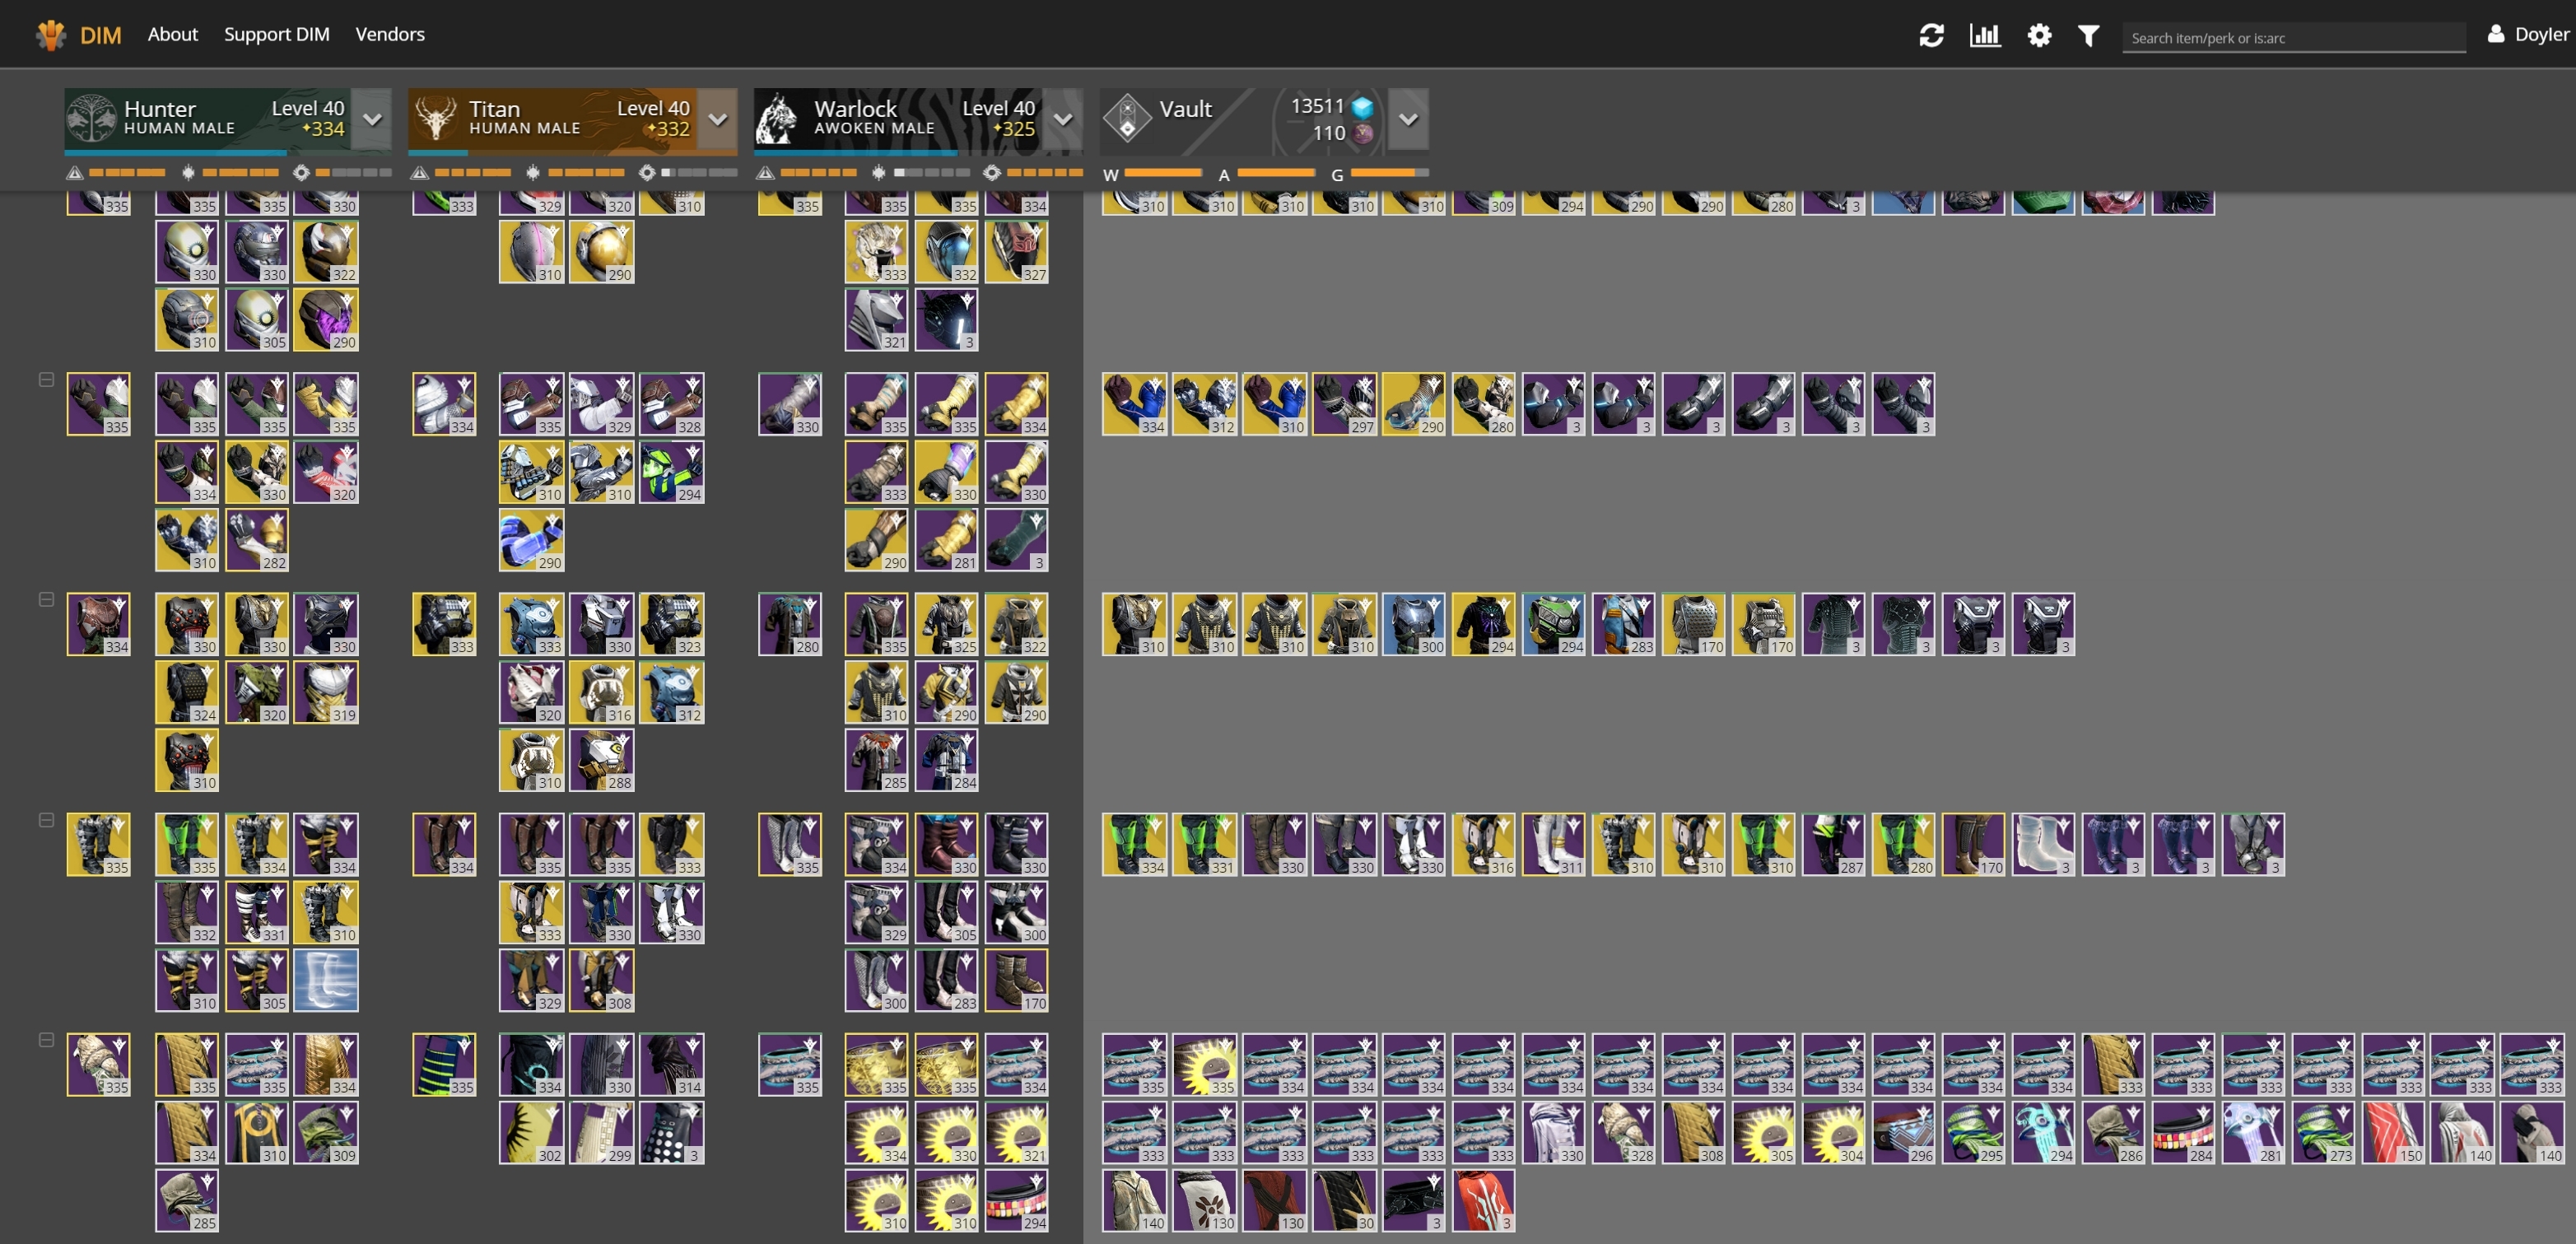Select Titan equipped 335 striped mark
Image resolution: width=2576 pixels, height=1244 pixels.
coord(444,1064)
